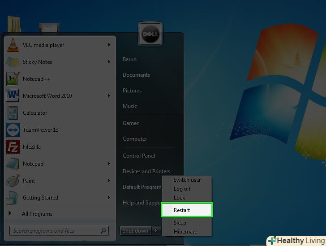Open Computer from Start menu
This screenshot has height=246, width=326.
[x=135, y=139]
